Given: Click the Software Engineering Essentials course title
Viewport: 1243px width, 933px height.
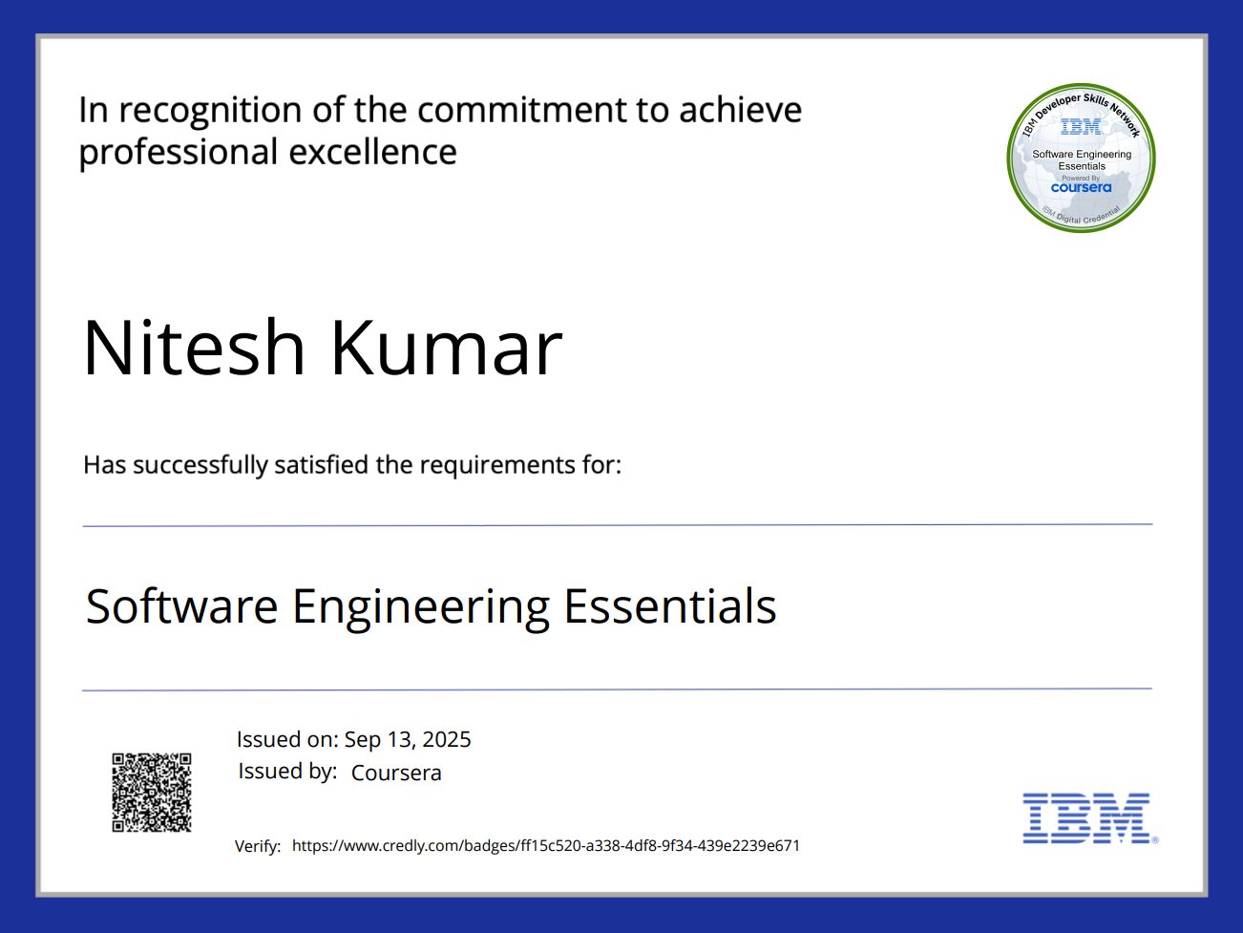Looking at the screenshot, I should click(x=431, y=606).
